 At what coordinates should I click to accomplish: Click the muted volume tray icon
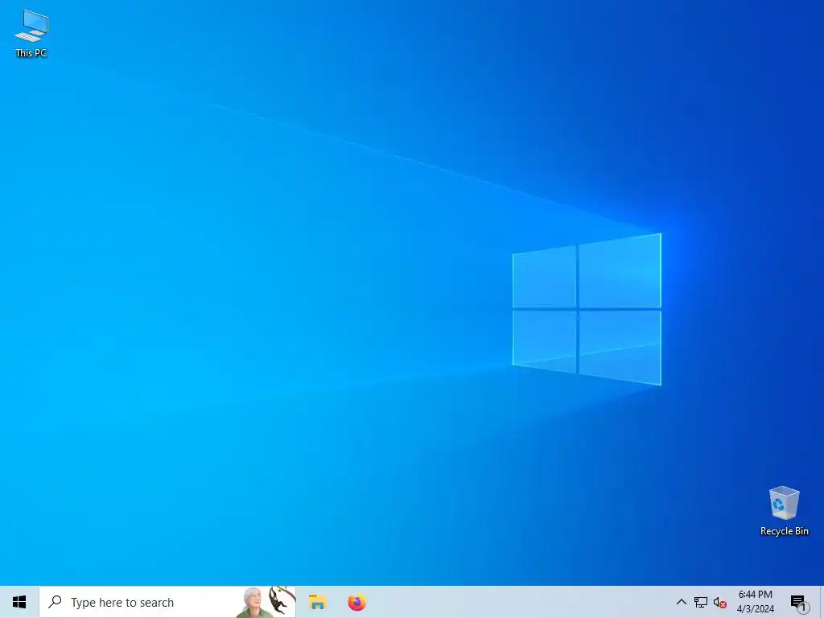[x=720, y=602]
